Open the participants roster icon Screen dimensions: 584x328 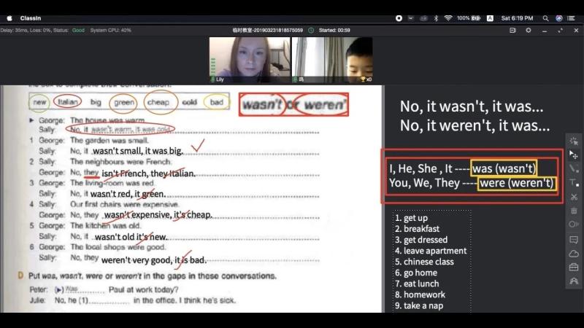[x=574, y=281]
